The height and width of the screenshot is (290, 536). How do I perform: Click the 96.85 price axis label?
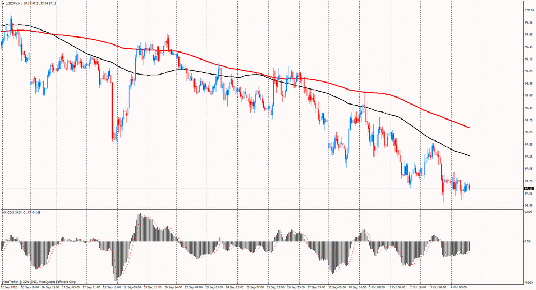pyautogui.click(x=528, y=205)
